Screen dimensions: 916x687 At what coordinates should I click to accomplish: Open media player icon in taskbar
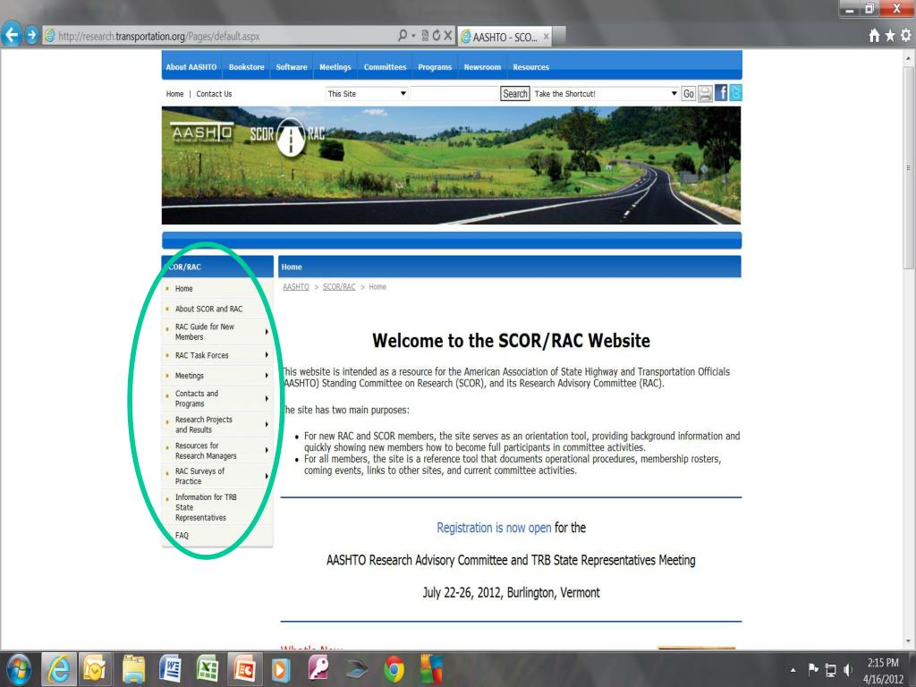(x=281, y=669)
